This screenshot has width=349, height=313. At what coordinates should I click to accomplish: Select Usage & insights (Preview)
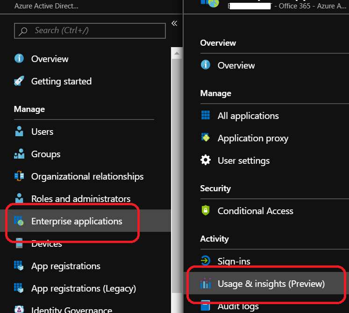pyautogui.click(x=267, y=284)
